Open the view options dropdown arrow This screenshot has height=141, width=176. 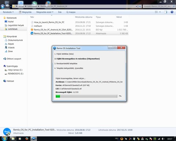160,12
